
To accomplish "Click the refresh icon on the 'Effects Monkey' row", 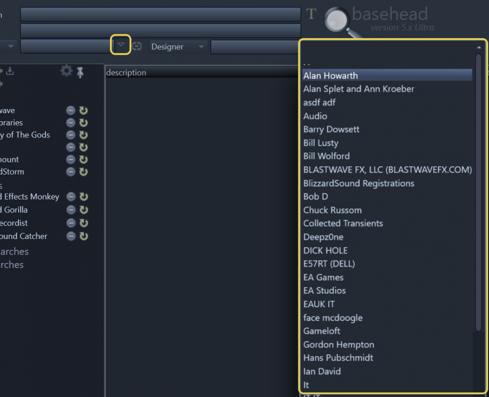I will (84, 197).
